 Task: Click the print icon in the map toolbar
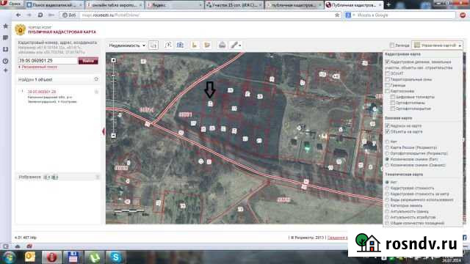[x=222, y=45]
